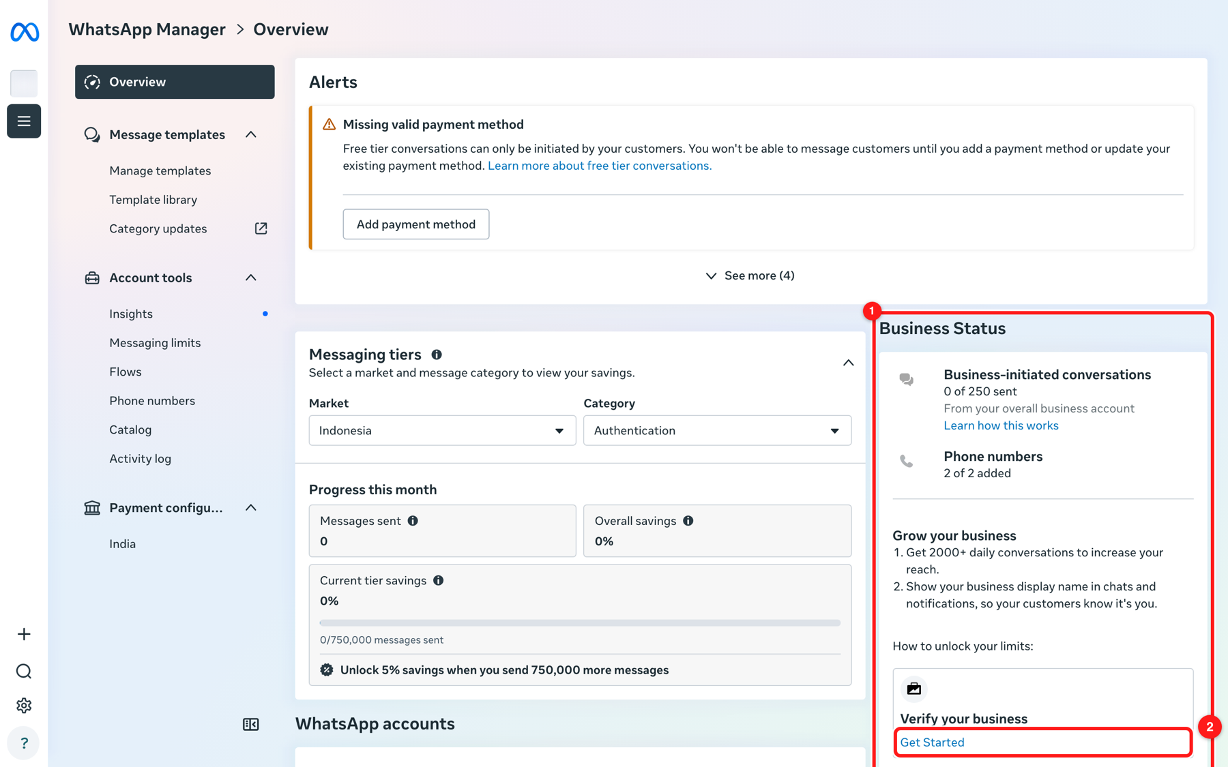This screenshot has height=767, width=1228.
Task: Show info for Messaging tiers
Action: point(437,355)
